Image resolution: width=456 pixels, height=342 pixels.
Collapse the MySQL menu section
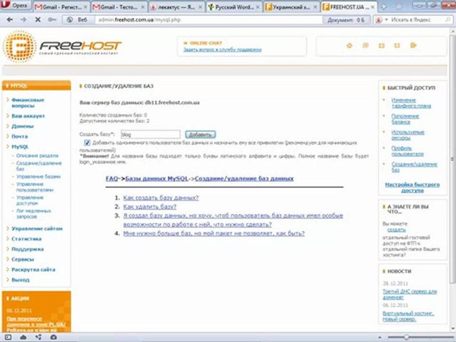point(20,147)
